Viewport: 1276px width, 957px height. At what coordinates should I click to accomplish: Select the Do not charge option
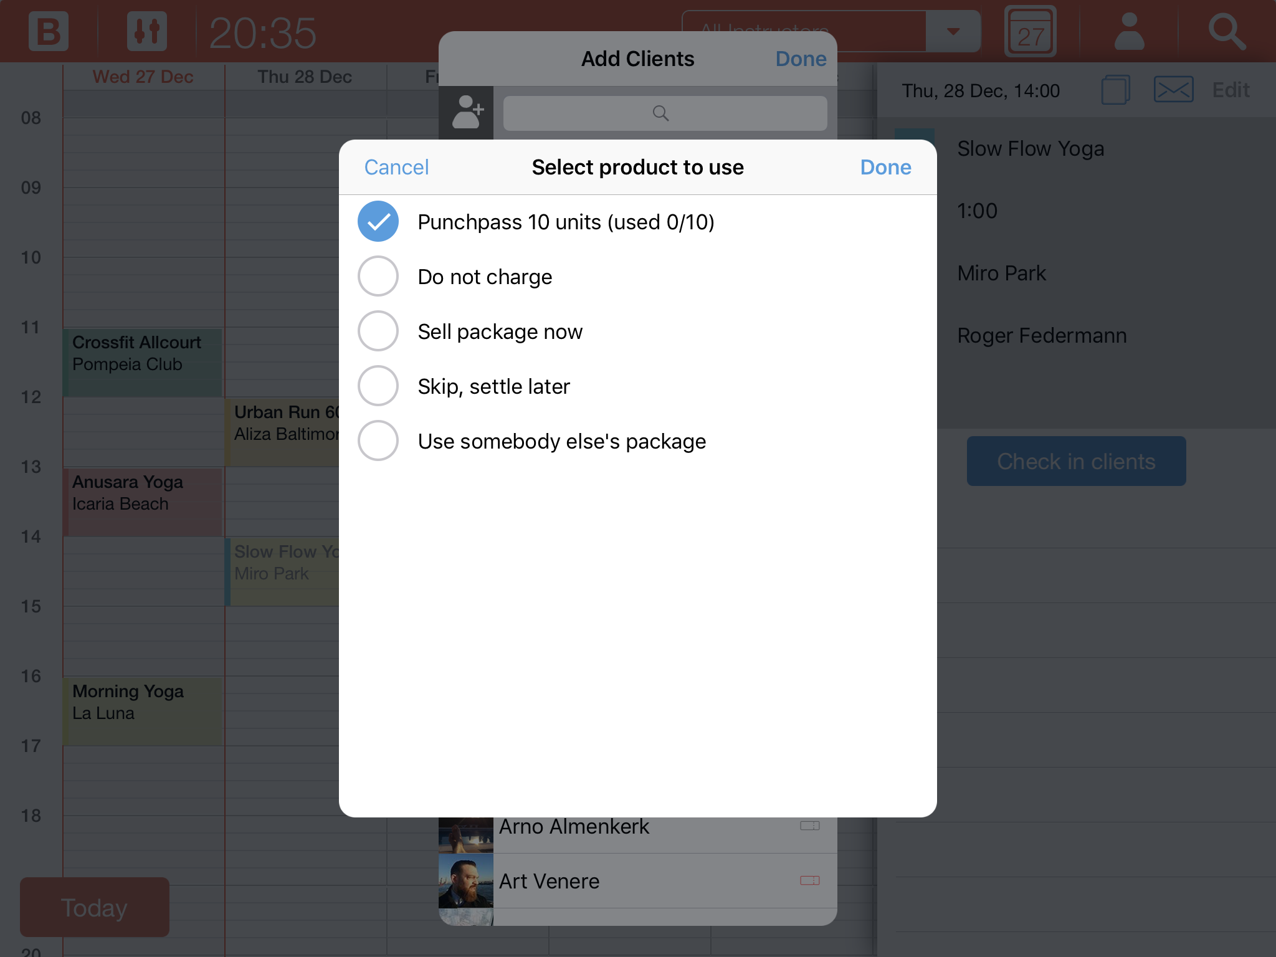tap(378, 277)
